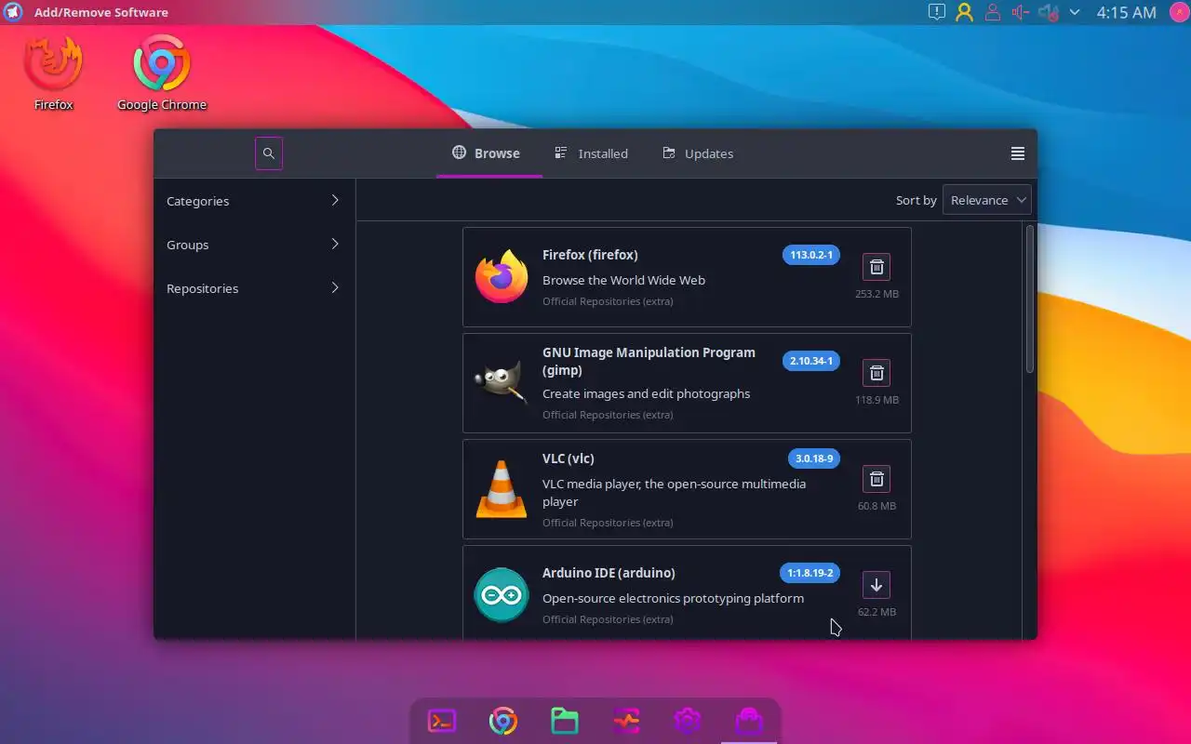Click 'Browse the World Wide Web' description
Viewport: 1191px width, 744px height.
pyautogui.click(x=623, y=280)
